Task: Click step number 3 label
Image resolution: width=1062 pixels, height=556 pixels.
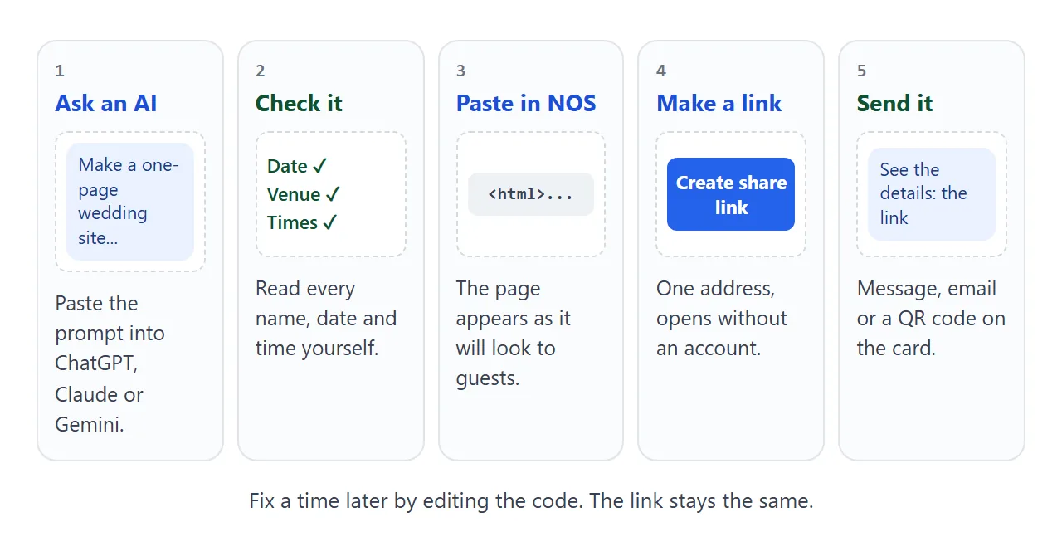Action: [461, 71]
